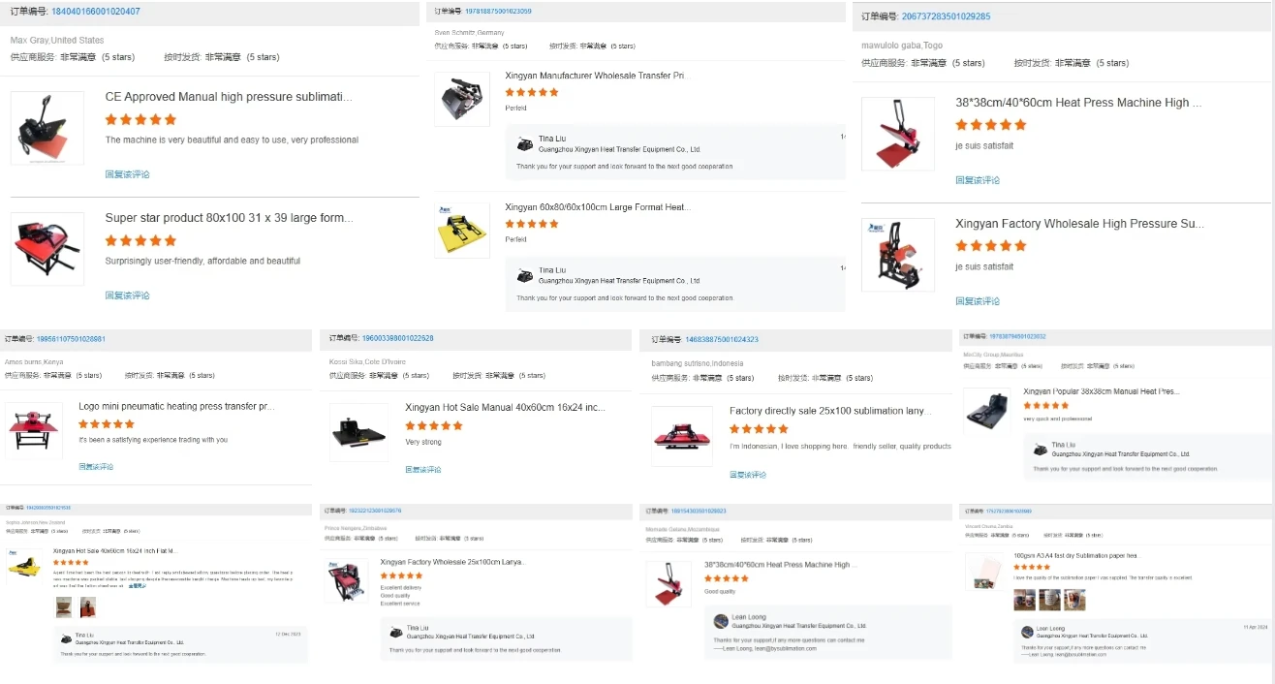1275x684 pixels.
Task: Open the 38*38cm/40*60cm Heat Press title from Togo review
Action: coord(1077,103)
